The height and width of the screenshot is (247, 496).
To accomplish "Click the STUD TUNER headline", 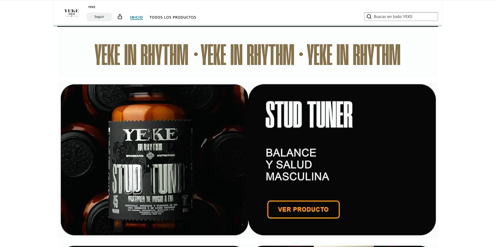I will pos(309,114).
